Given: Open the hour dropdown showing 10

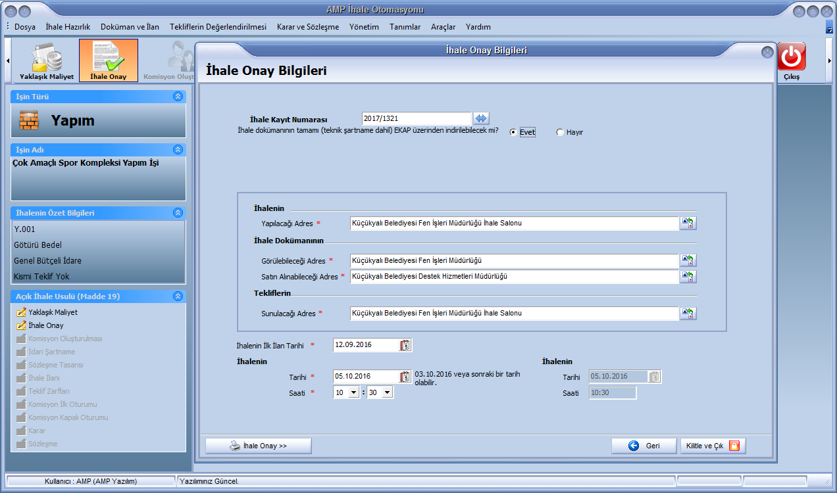Looking at the screenshot, I should click(353, 392).
